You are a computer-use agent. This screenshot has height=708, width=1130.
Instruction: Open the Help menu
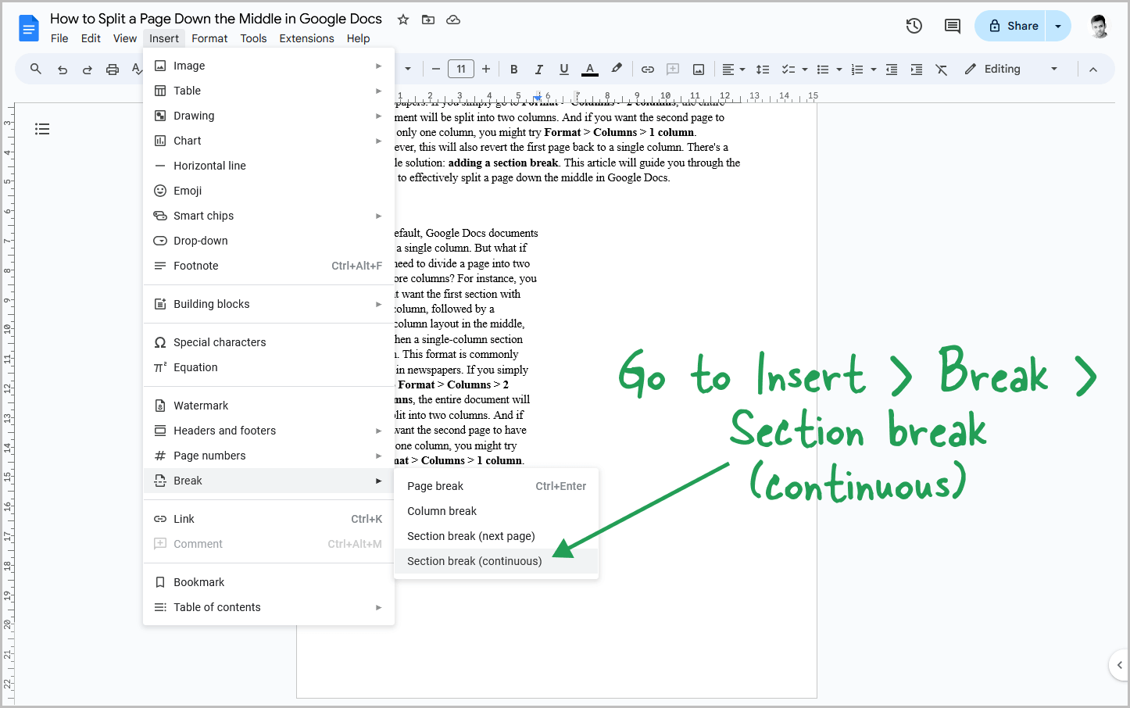click(x=358, y=38)
